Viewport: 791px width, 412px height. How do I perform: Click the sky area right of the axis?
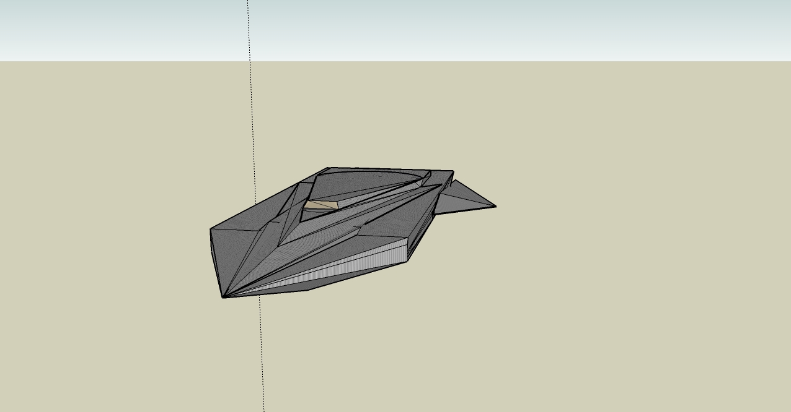coord(496,31)
